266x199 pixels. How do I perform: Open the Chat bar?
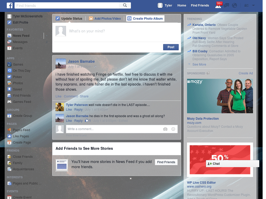(232, 164)
